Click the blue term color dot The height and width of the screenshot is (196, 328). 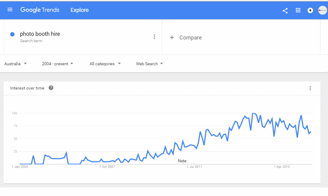pos(12,34)
